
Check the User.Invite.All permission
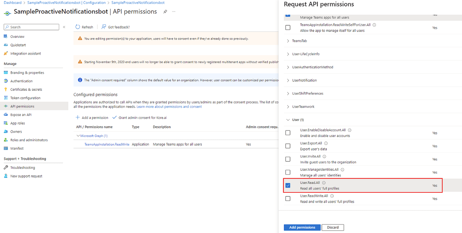click(288, 159)
